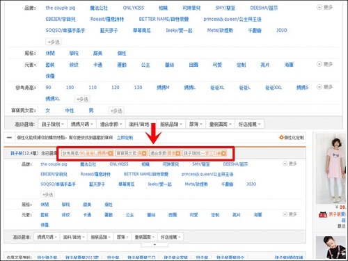Open 服裝品類 dropdown in the upper filter panel
This screenshot has width=348, height=261.
tap(171, 125)
